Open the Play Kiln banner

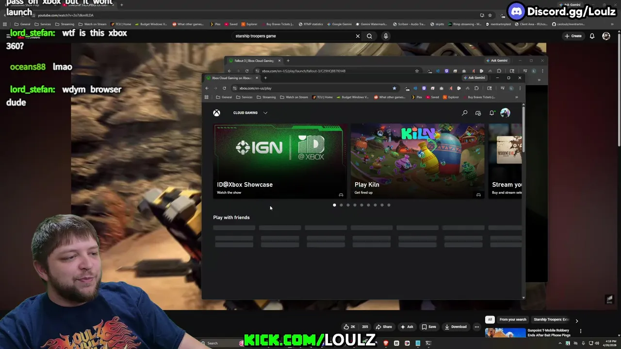click(x=417, y=161)
